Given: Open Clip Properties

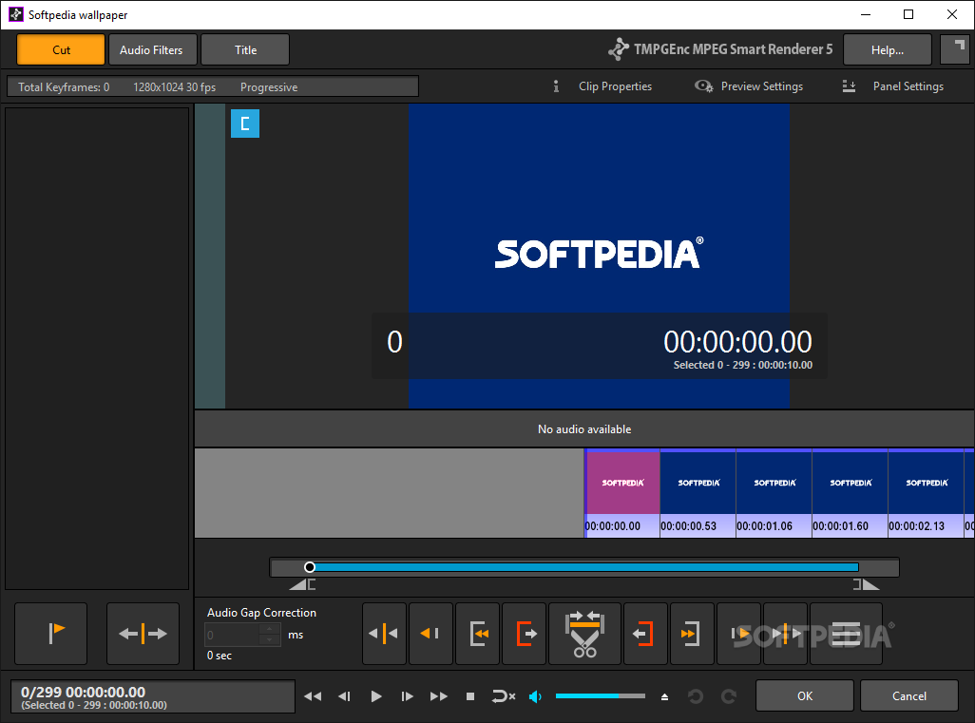Looking at the screenshot, I should tap(603, 86).
